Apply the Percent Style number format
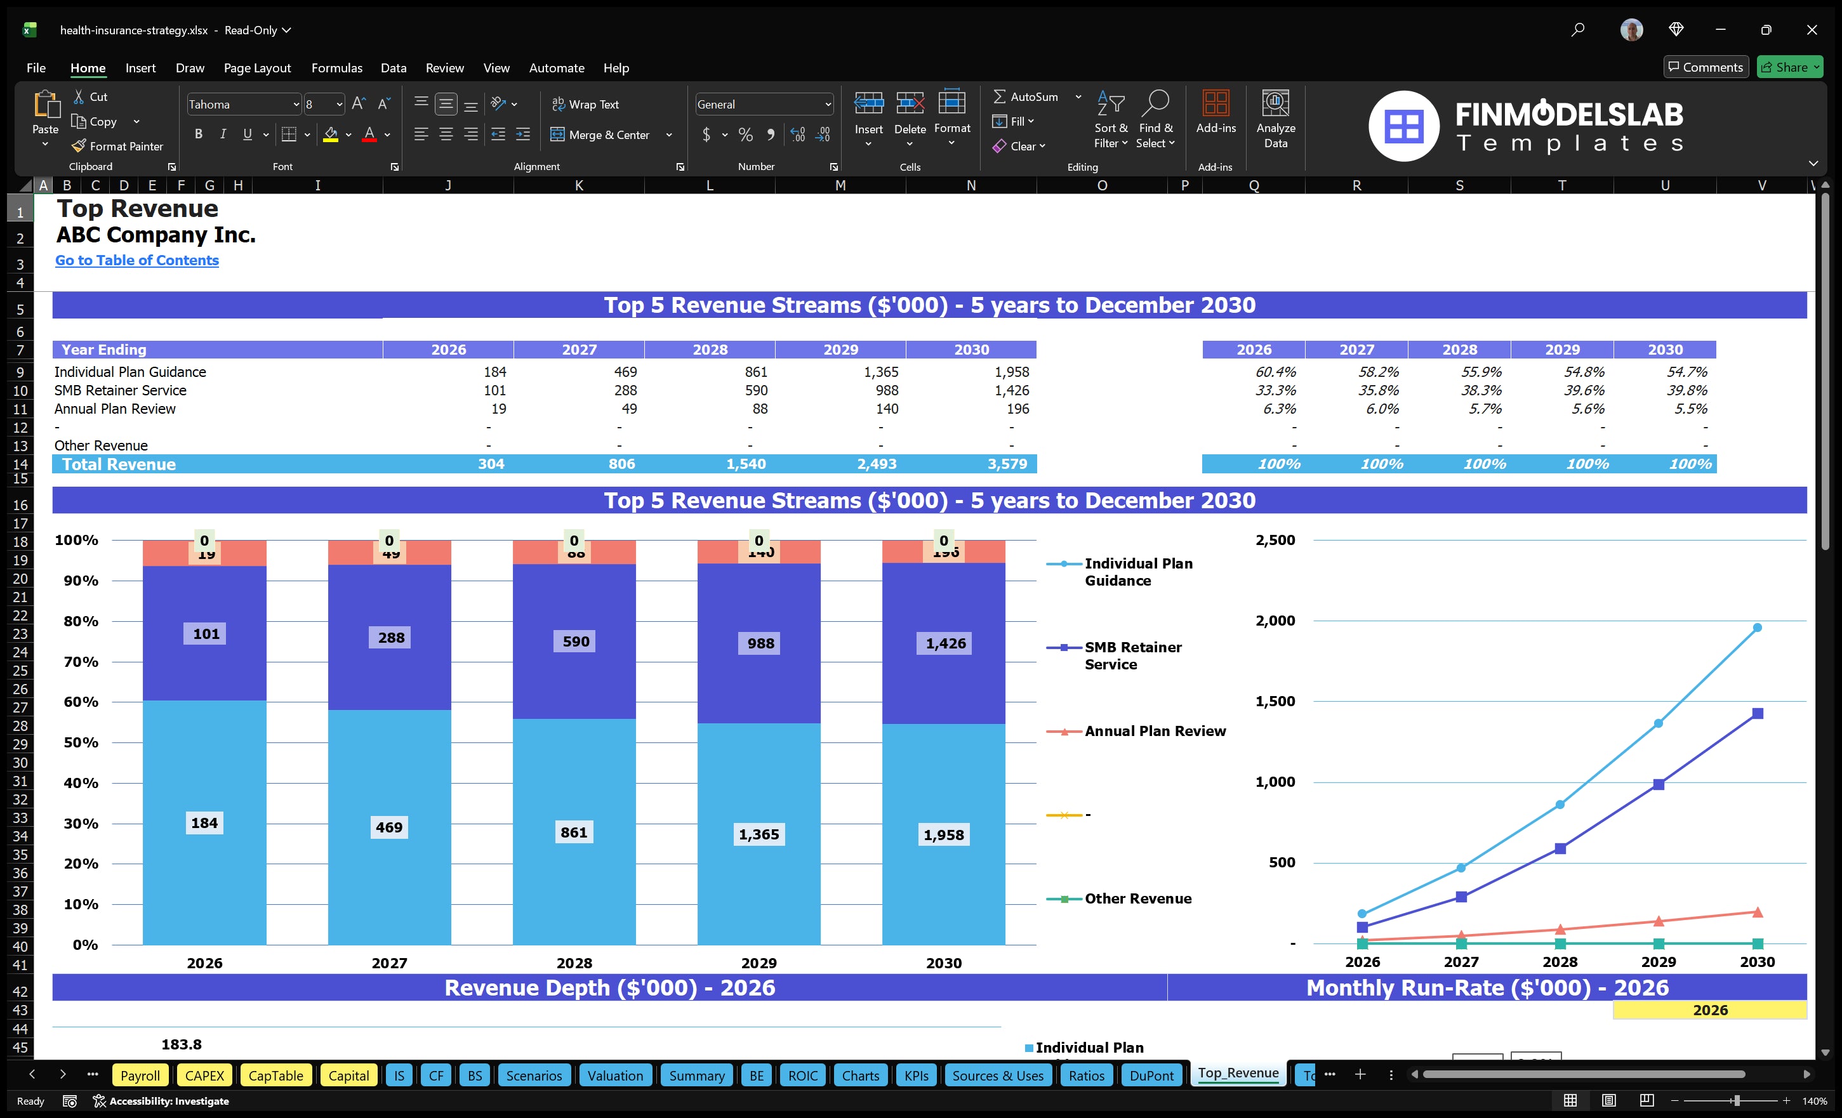This screenshot has width=1842, height=1118. tap(745, 135)
